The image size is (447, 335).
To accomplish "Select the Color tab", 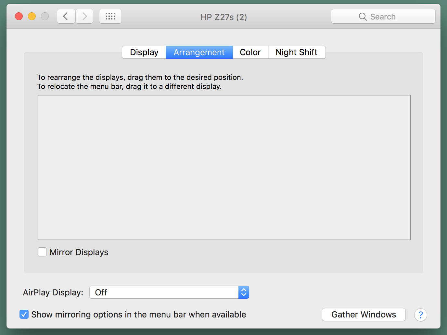I will click(x=250, y=52).
